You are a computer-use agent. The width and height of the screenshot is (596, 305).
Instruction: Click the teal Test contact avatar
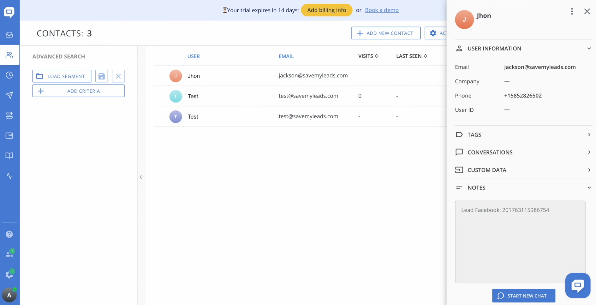176,96
